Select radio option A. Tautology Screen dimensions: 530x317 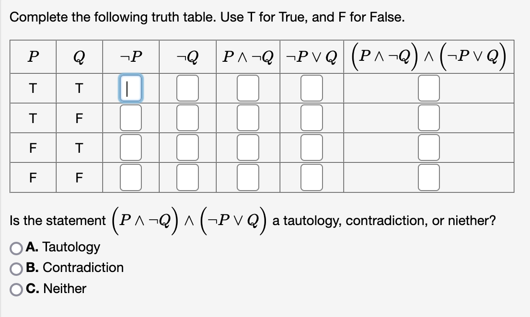pos(15,247)
